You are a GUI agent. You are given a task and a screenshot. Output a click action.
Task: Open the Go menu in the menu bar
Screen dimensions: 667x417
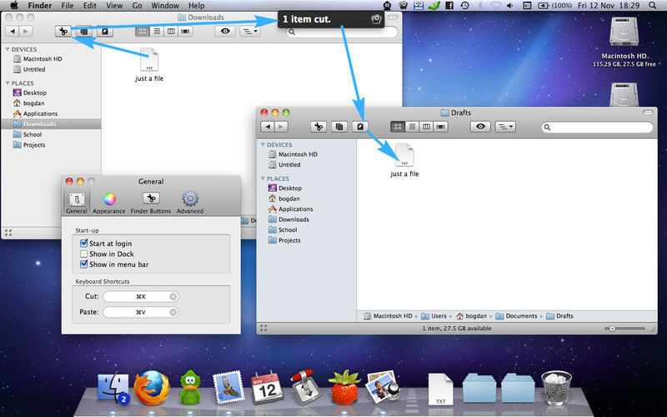coord(137,6)
